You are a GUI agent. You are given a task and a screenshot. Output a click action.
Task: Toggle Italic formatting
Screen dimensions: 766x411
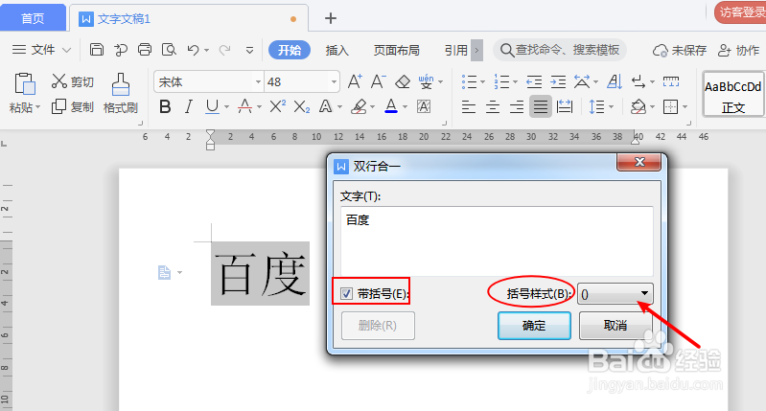(189, 106)
